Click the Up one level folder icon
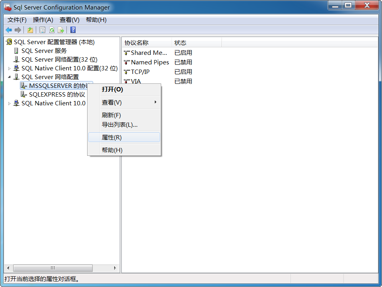Image resolution: width=382 pixels, height=287 pixels. tap(30, 30)
